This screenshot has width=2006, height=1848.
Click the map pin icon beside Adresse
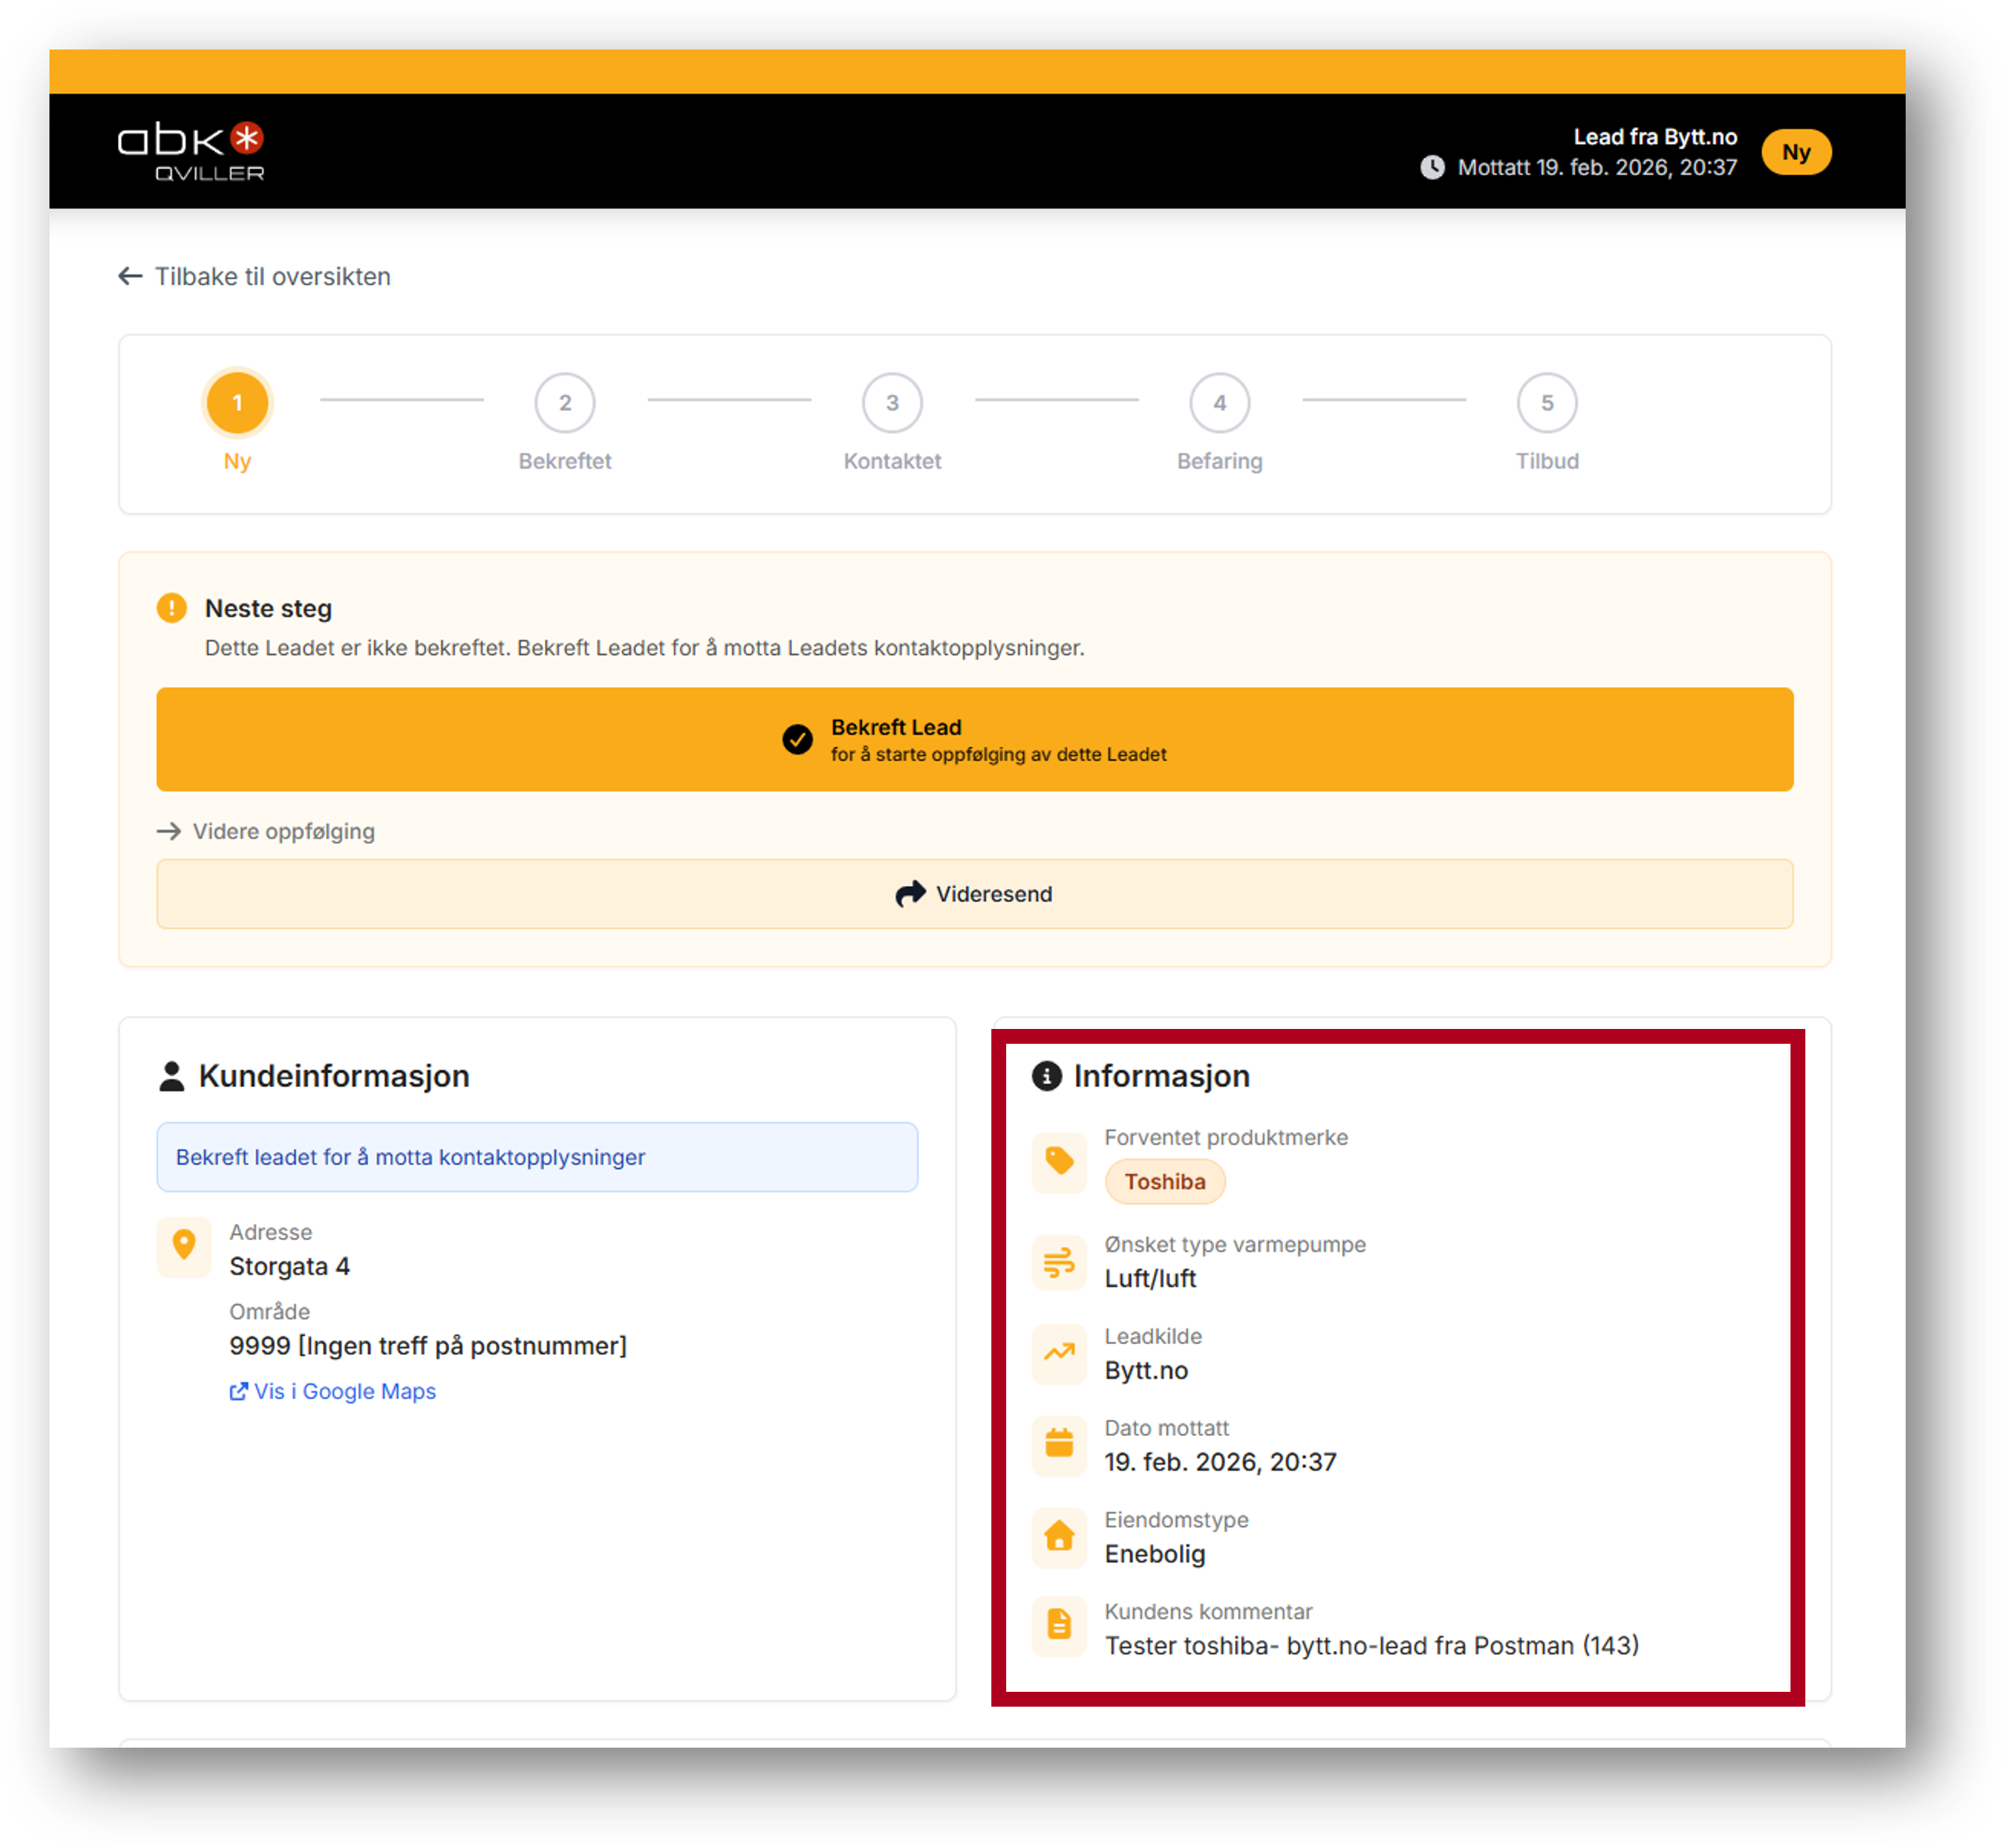point(184,1246)
